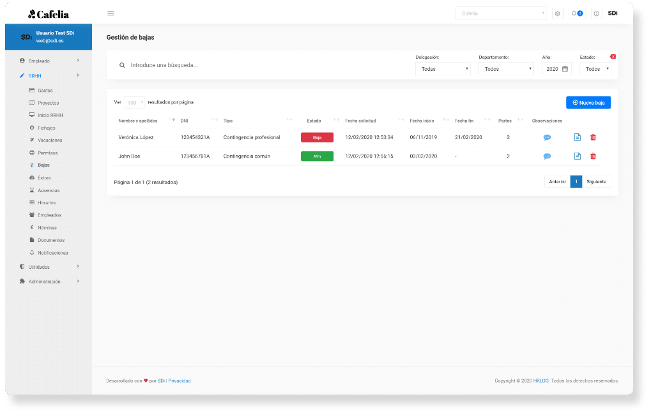The image size is (651, 415).
Task: Delete Verónica López's record with trash icon
Action: [593, 137]
